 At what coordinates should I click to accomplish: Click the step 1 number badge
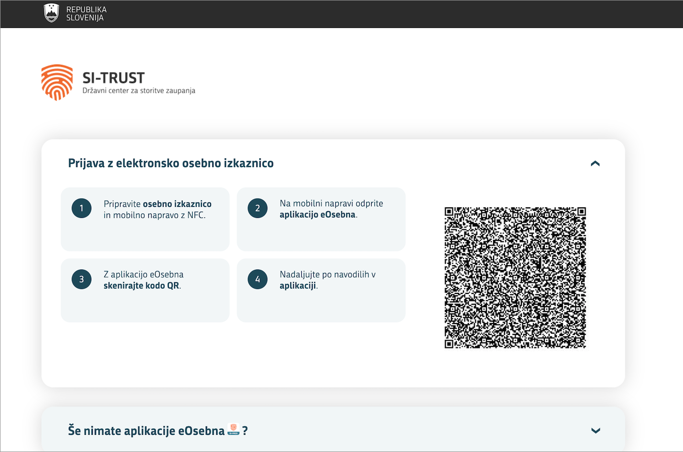81,208
